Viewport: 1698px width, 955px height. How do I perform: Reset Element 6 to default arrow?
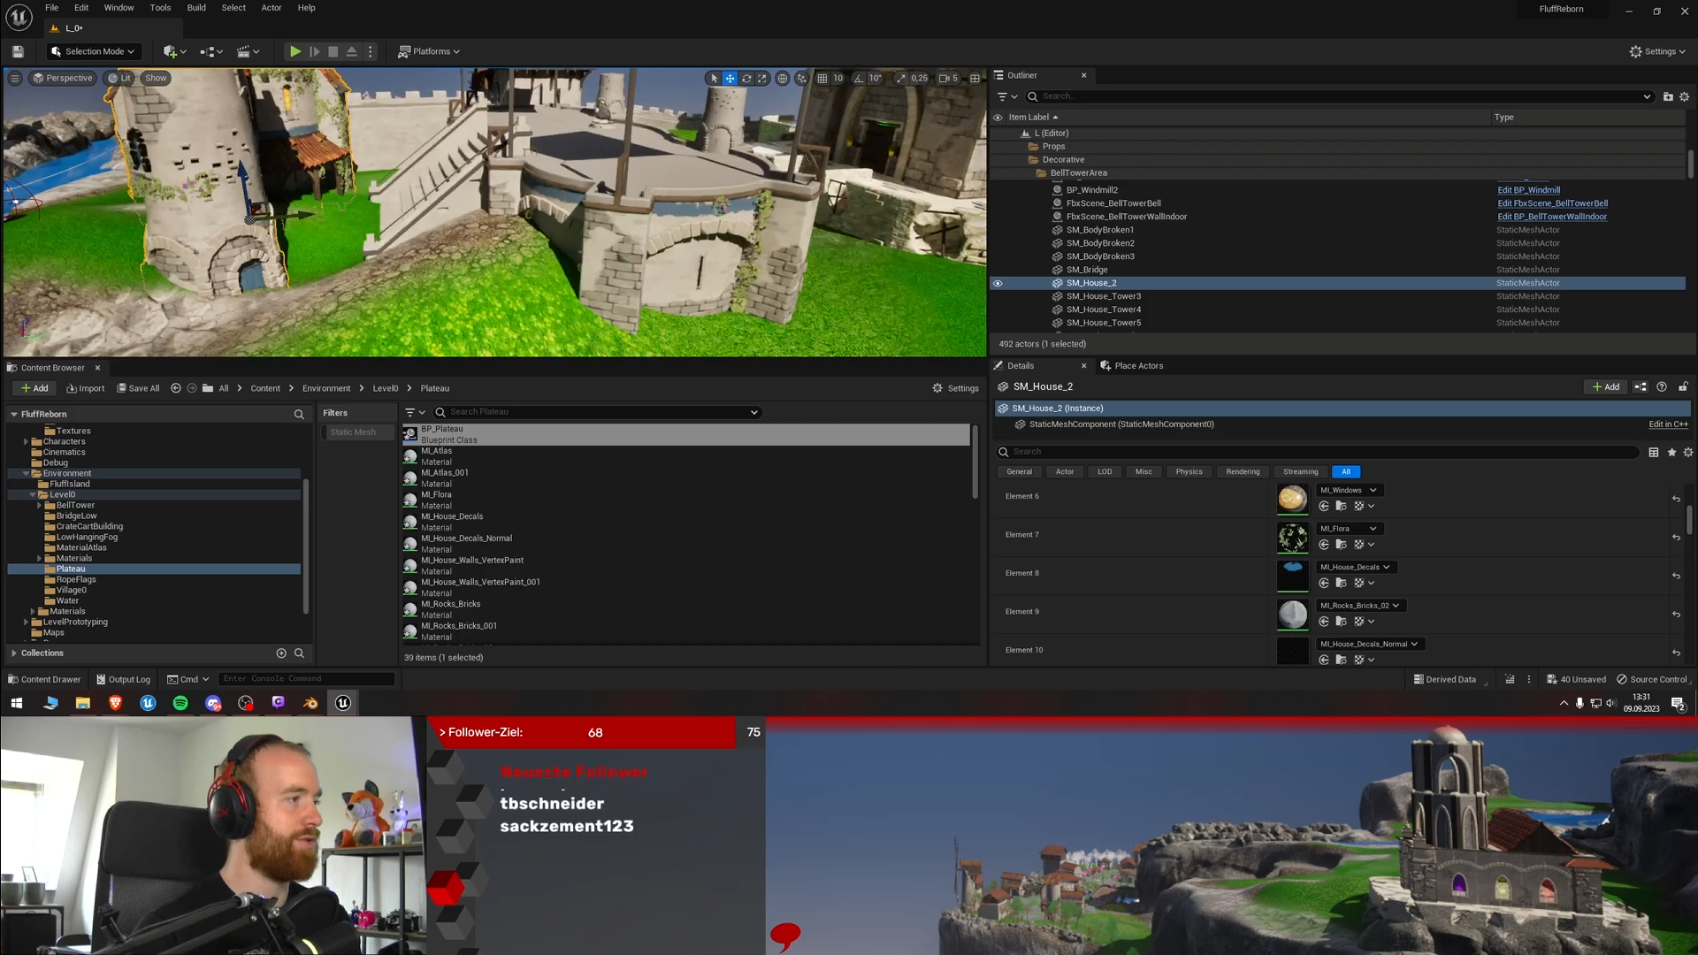[x=1676, y=499]
